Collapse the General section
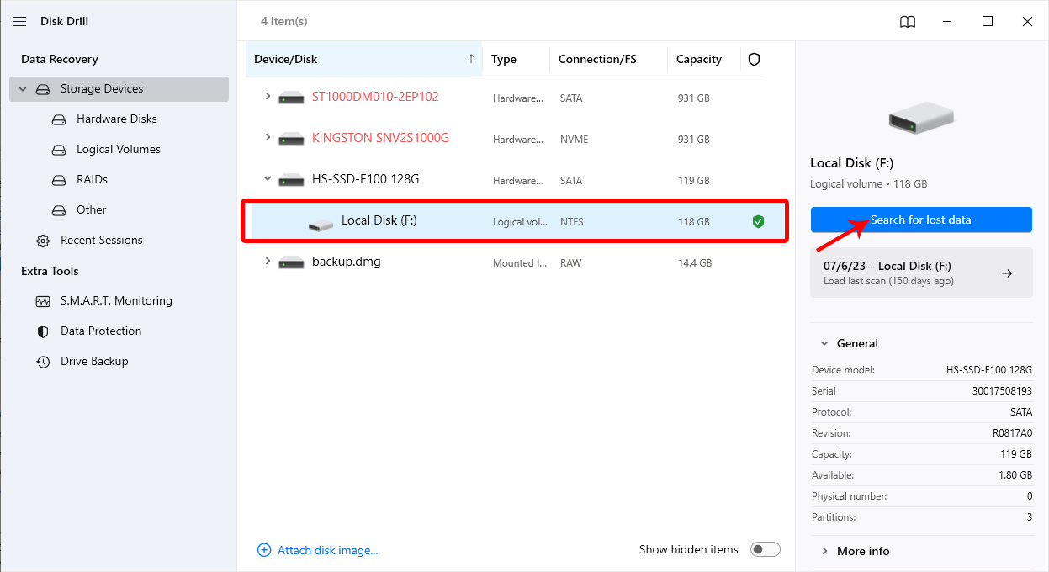The height and width of the screenshot is (572, 1049). pos(824,343)
